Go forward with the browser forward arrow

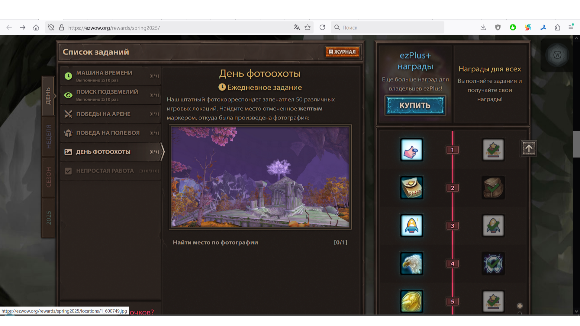pos(23,27)
